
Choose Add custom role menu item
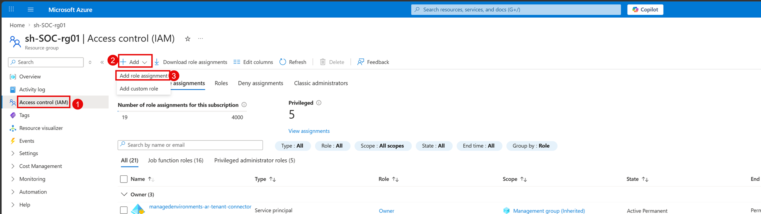pos(139,88)
